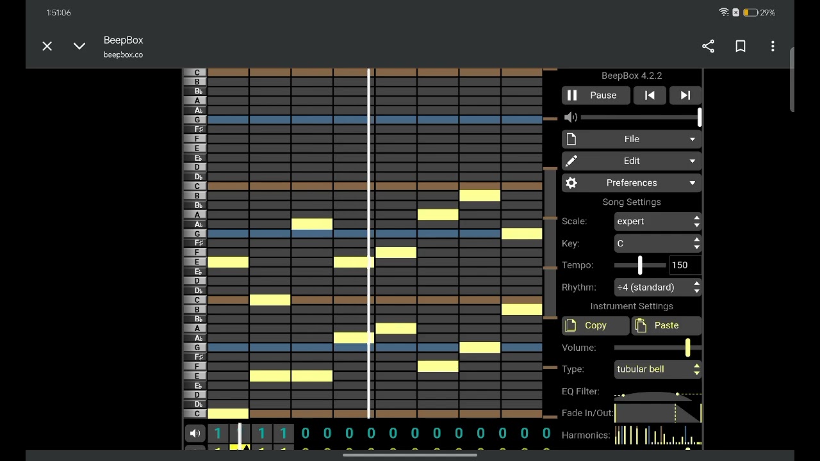Open the Preferences menu
Viewport: 820px width, 461px height.
pos(632,182)
